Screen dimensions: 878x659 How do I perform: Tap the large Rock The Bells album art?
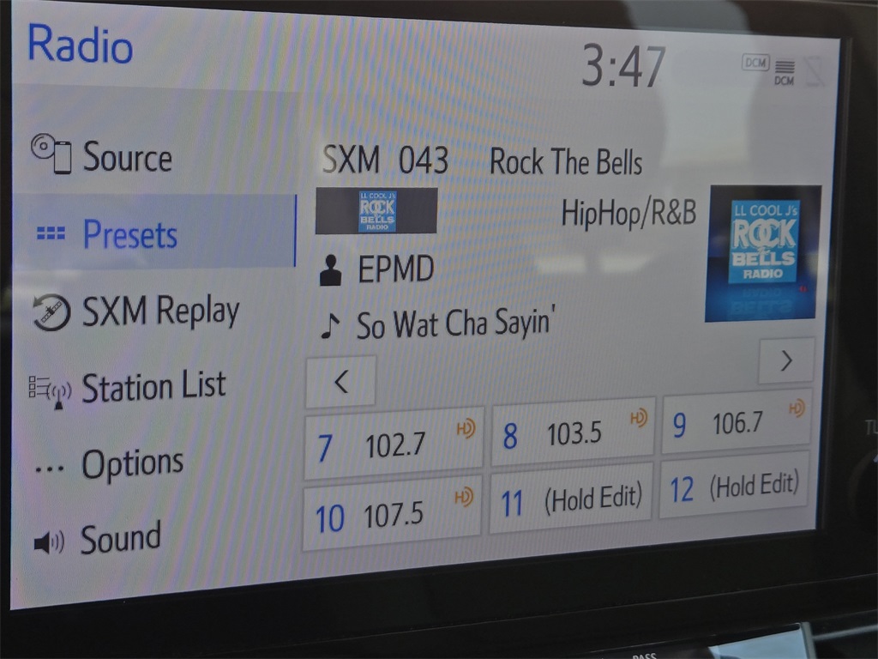point(762,254)
